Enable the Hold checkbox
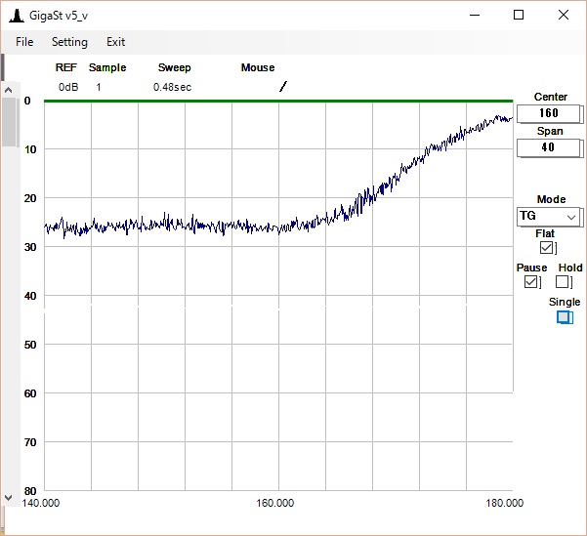587x536 pixels. click(x=563, y=282)
